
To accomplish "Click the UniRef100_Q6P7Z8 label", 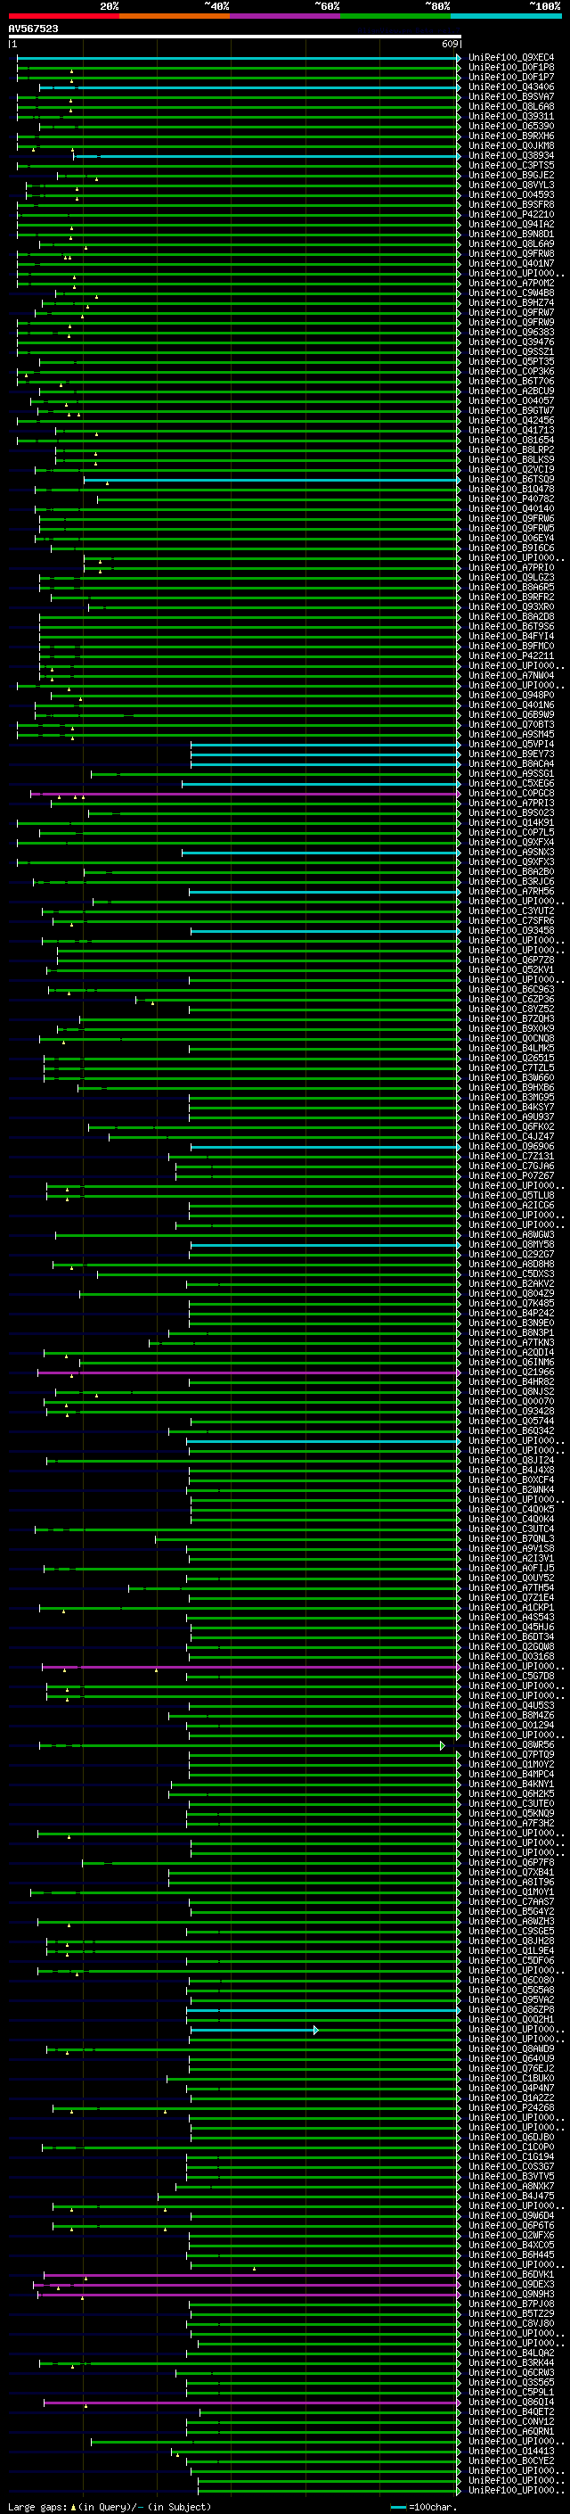I will [x=511, y=960].
